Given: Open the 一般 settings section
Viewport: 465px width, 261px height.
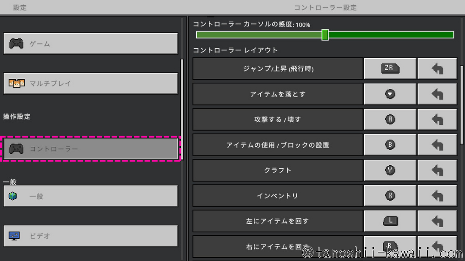Looking at the screenshot, I should click(91, 196).
